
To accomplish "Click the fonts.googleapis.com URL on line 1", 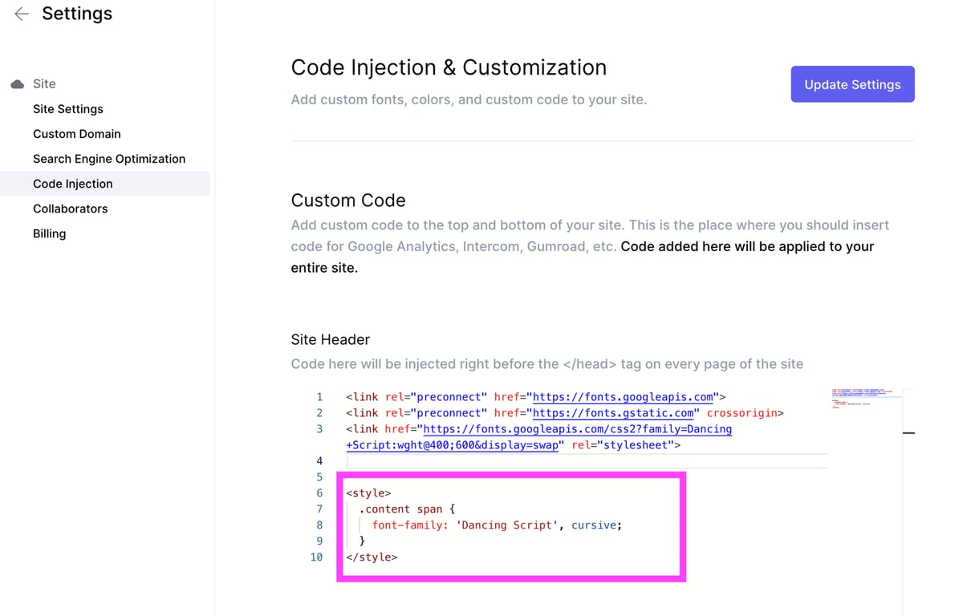I will tap(623, 397).
